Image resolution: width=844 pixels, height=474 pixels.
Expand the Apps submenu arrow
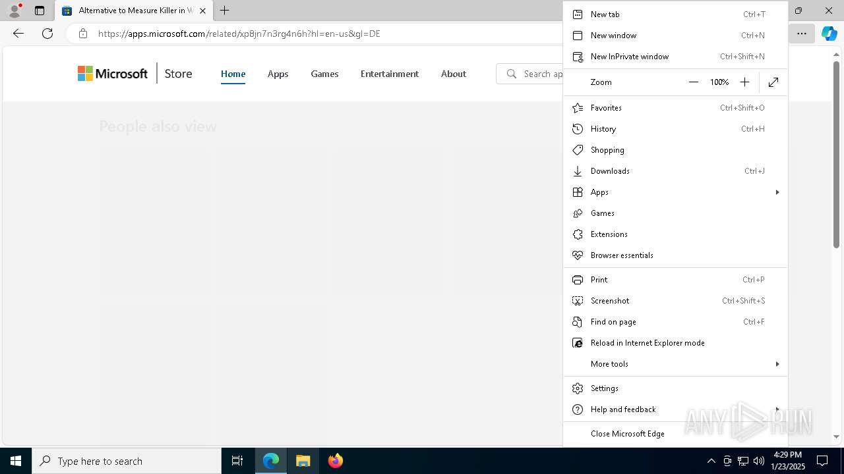coord(777,192)
